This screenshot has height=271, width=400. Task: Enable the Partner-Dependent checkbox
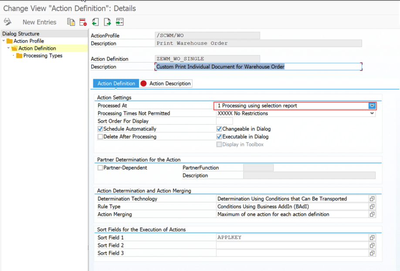click(x=100, y=168)
